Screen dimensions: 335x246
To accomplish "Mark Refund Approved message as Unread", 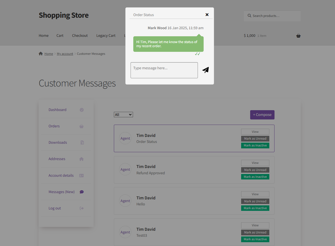I will 255,170.
